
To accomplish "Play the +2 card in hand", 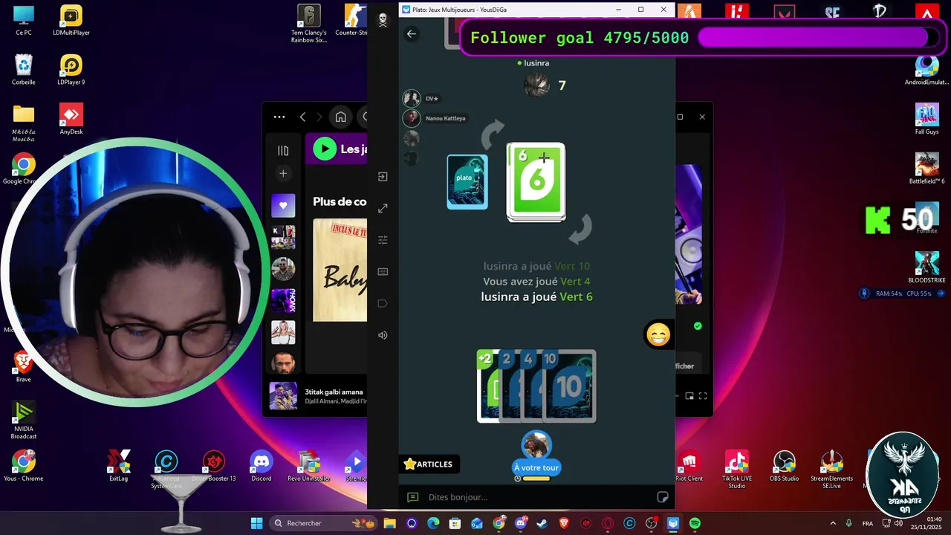I will pyautogui.click(x=487, y=386).
